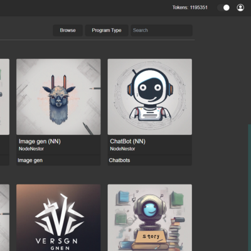Click the ChatBot (NN) title
This screenshot has width=251, height=251.
point(128,141)
